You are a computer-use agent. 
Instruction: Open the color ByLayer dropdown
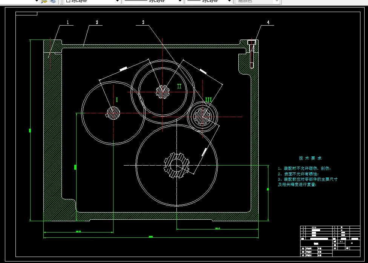[x=92, y=2]
